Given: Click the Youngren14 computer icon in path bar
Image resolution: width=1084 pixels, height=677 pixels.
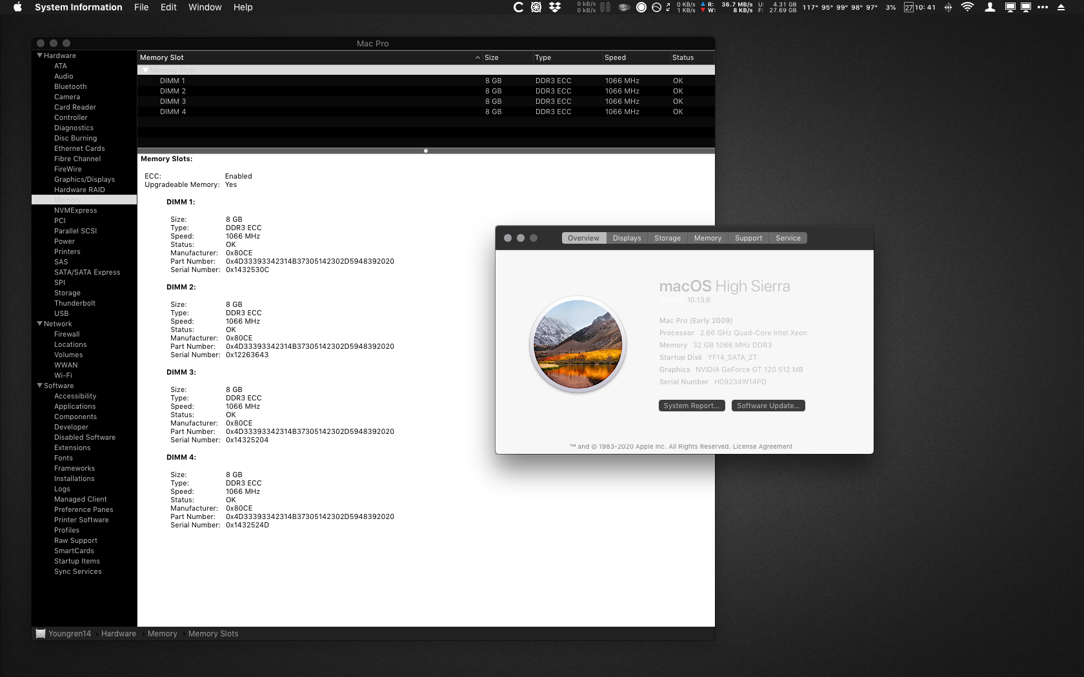Looking at the screenshot, I should pos(41,634).
